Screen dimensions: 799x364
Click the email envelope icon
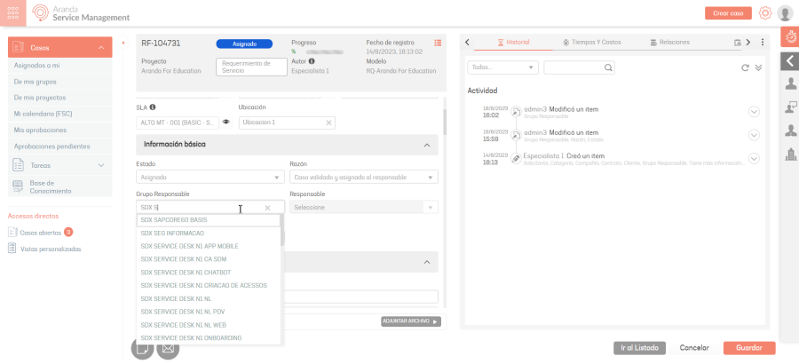168,348
